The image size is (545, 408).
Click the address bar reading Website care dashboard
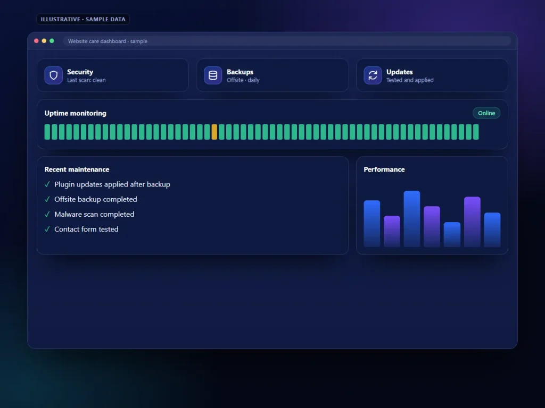tap(287, 41)
